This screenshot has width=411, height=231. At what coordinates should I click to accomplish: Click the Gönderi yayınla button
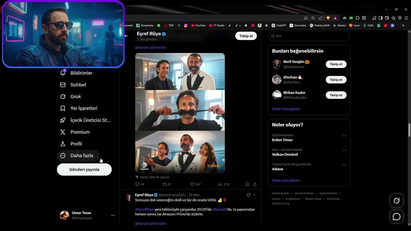(84, 169)
